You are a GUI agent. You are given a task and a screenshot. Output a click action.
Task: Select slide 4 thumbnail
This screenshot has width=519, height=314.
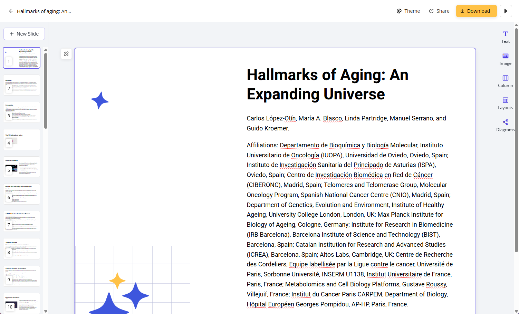[22, 139]
